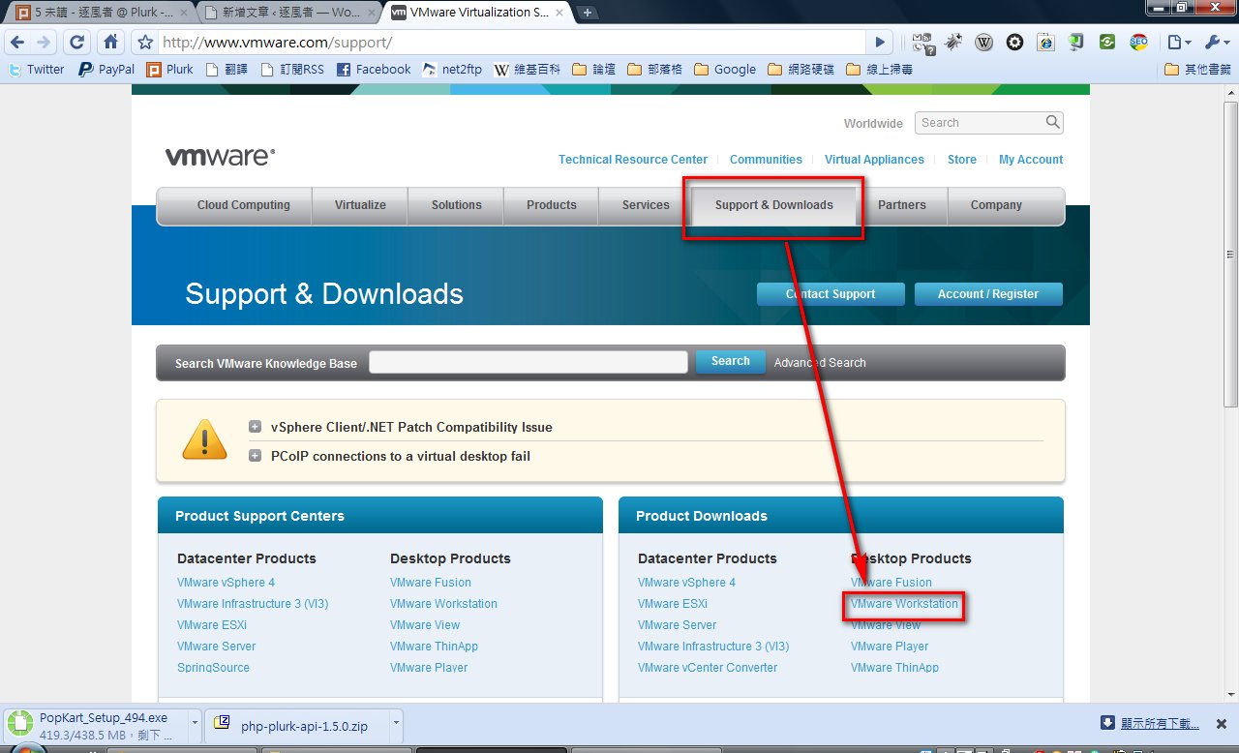Open the Services nav menu

point(646,205)
